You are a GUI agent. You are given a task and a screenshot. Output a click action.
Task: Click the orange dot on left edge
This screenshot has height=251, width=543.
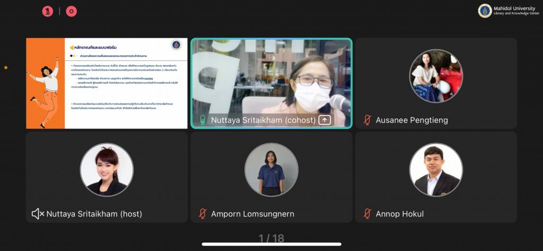click(6, 67)
